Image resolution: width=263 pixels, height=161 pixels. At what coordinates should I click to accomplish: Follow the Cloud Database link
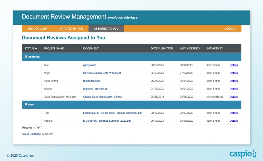(x=31, y=134)
